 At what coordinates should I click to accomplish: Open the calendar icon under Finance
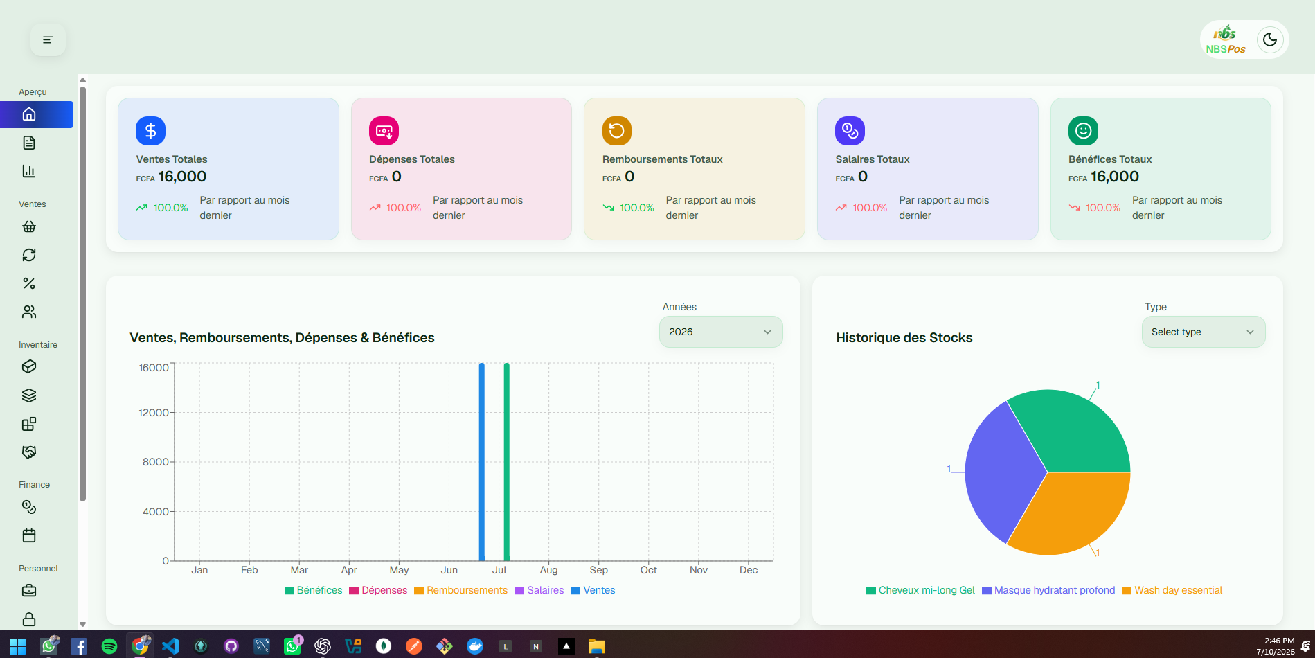(29, 535)
